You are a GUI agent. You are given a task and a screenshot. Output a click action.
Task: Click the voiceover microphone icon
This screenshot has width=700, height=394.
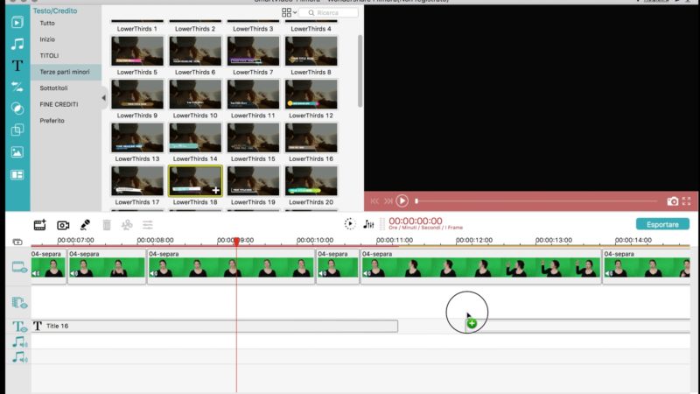(85, 225)
